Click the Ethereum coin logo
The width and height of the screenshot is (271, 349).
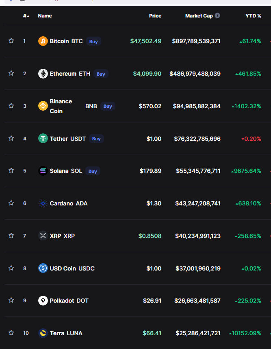[x=43, y=74]
